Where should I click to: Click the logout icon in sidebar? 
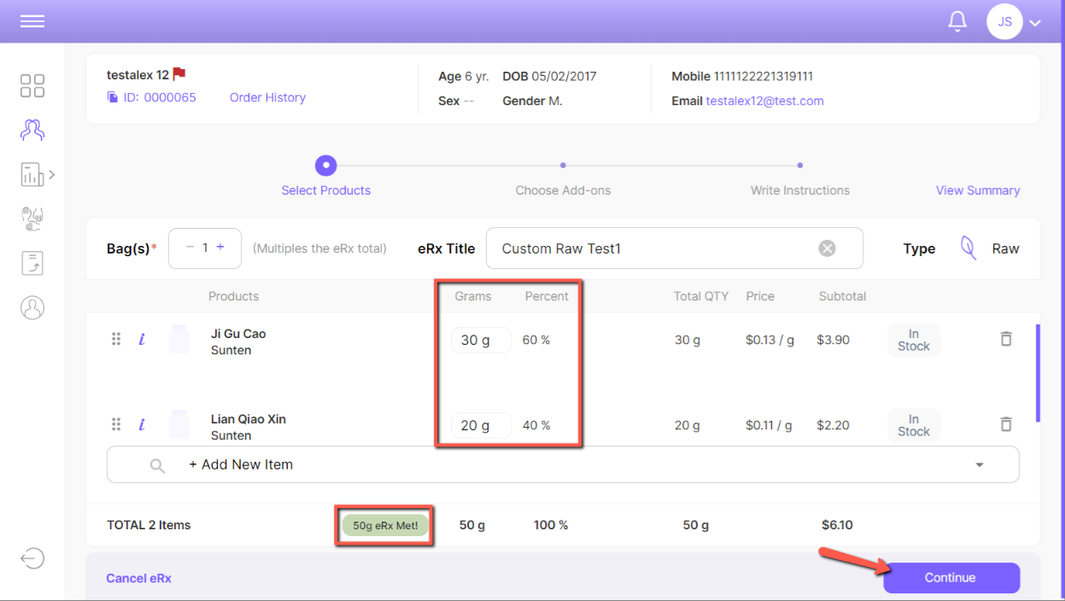pyautogui.click(x=32, y=558)
